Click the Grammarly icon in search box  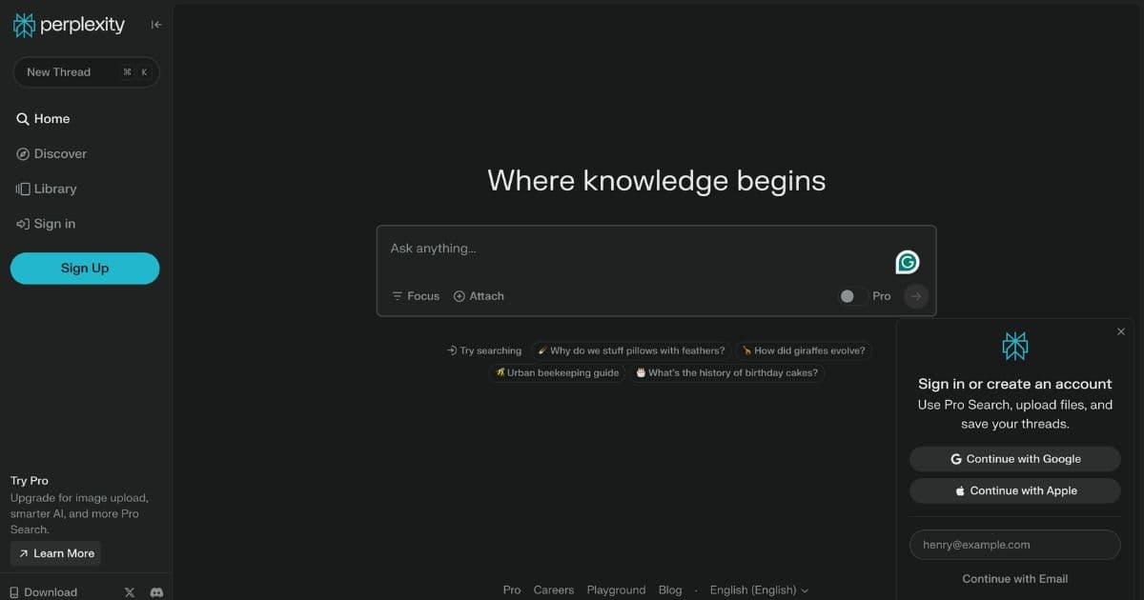(907, 262)
